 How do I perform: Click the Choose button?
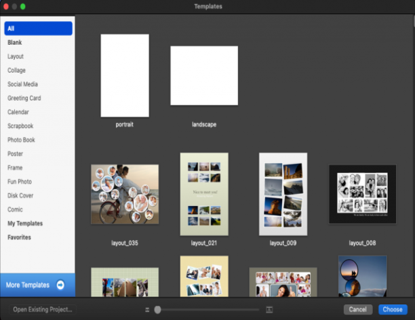click(x=393, y=309)
